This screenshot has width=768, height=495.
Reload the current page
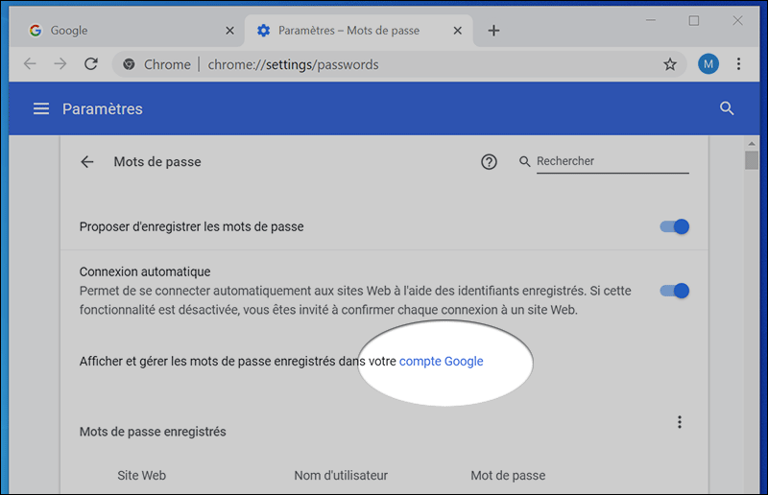point(91,64)
